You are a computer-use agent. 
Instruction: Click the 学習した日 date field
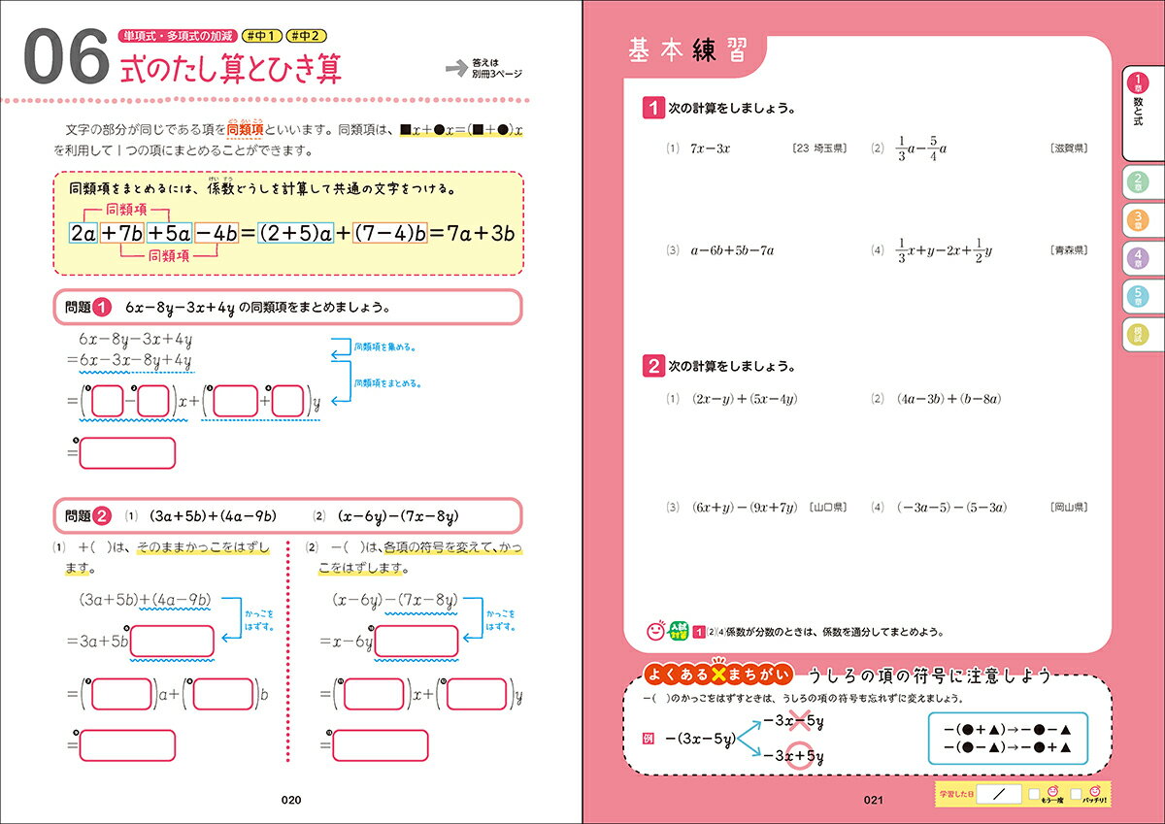click(998, 795)
